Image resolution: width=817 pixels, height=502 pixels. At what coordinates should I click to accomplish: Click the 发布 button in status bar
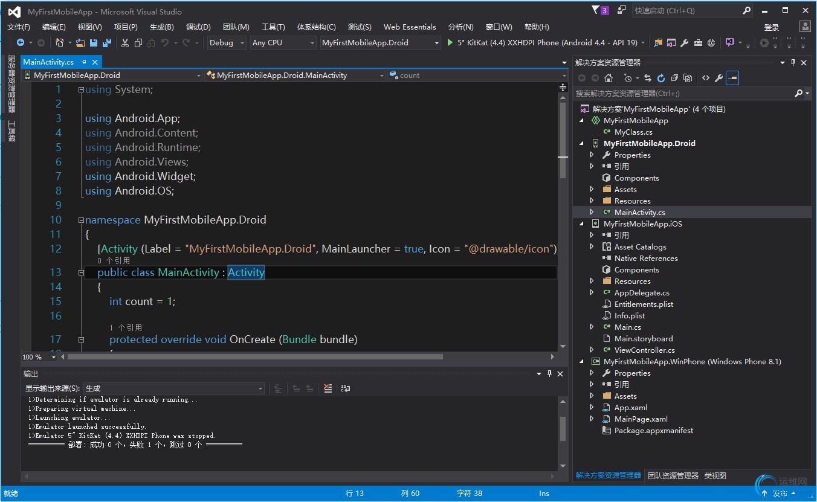(781, 494)
